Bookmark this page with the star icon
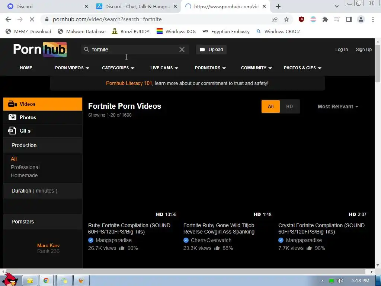The width and height of the screenshot is (381, 286). [x=286, y=19]
